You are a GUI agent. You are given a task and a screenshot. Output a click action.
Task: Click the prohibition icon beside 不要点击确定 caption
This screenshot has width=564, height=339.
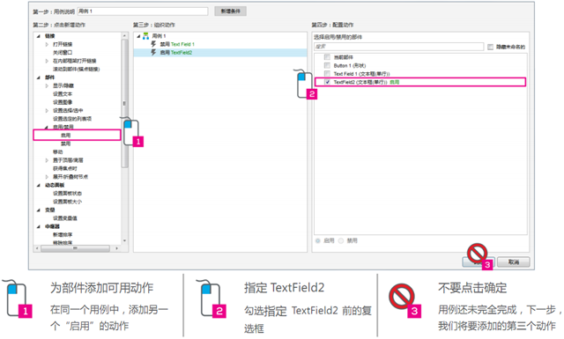coord(405,300)
